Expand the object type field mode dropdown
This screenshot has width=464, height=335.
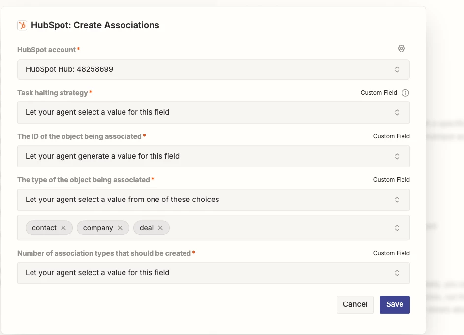pos(213,200)
